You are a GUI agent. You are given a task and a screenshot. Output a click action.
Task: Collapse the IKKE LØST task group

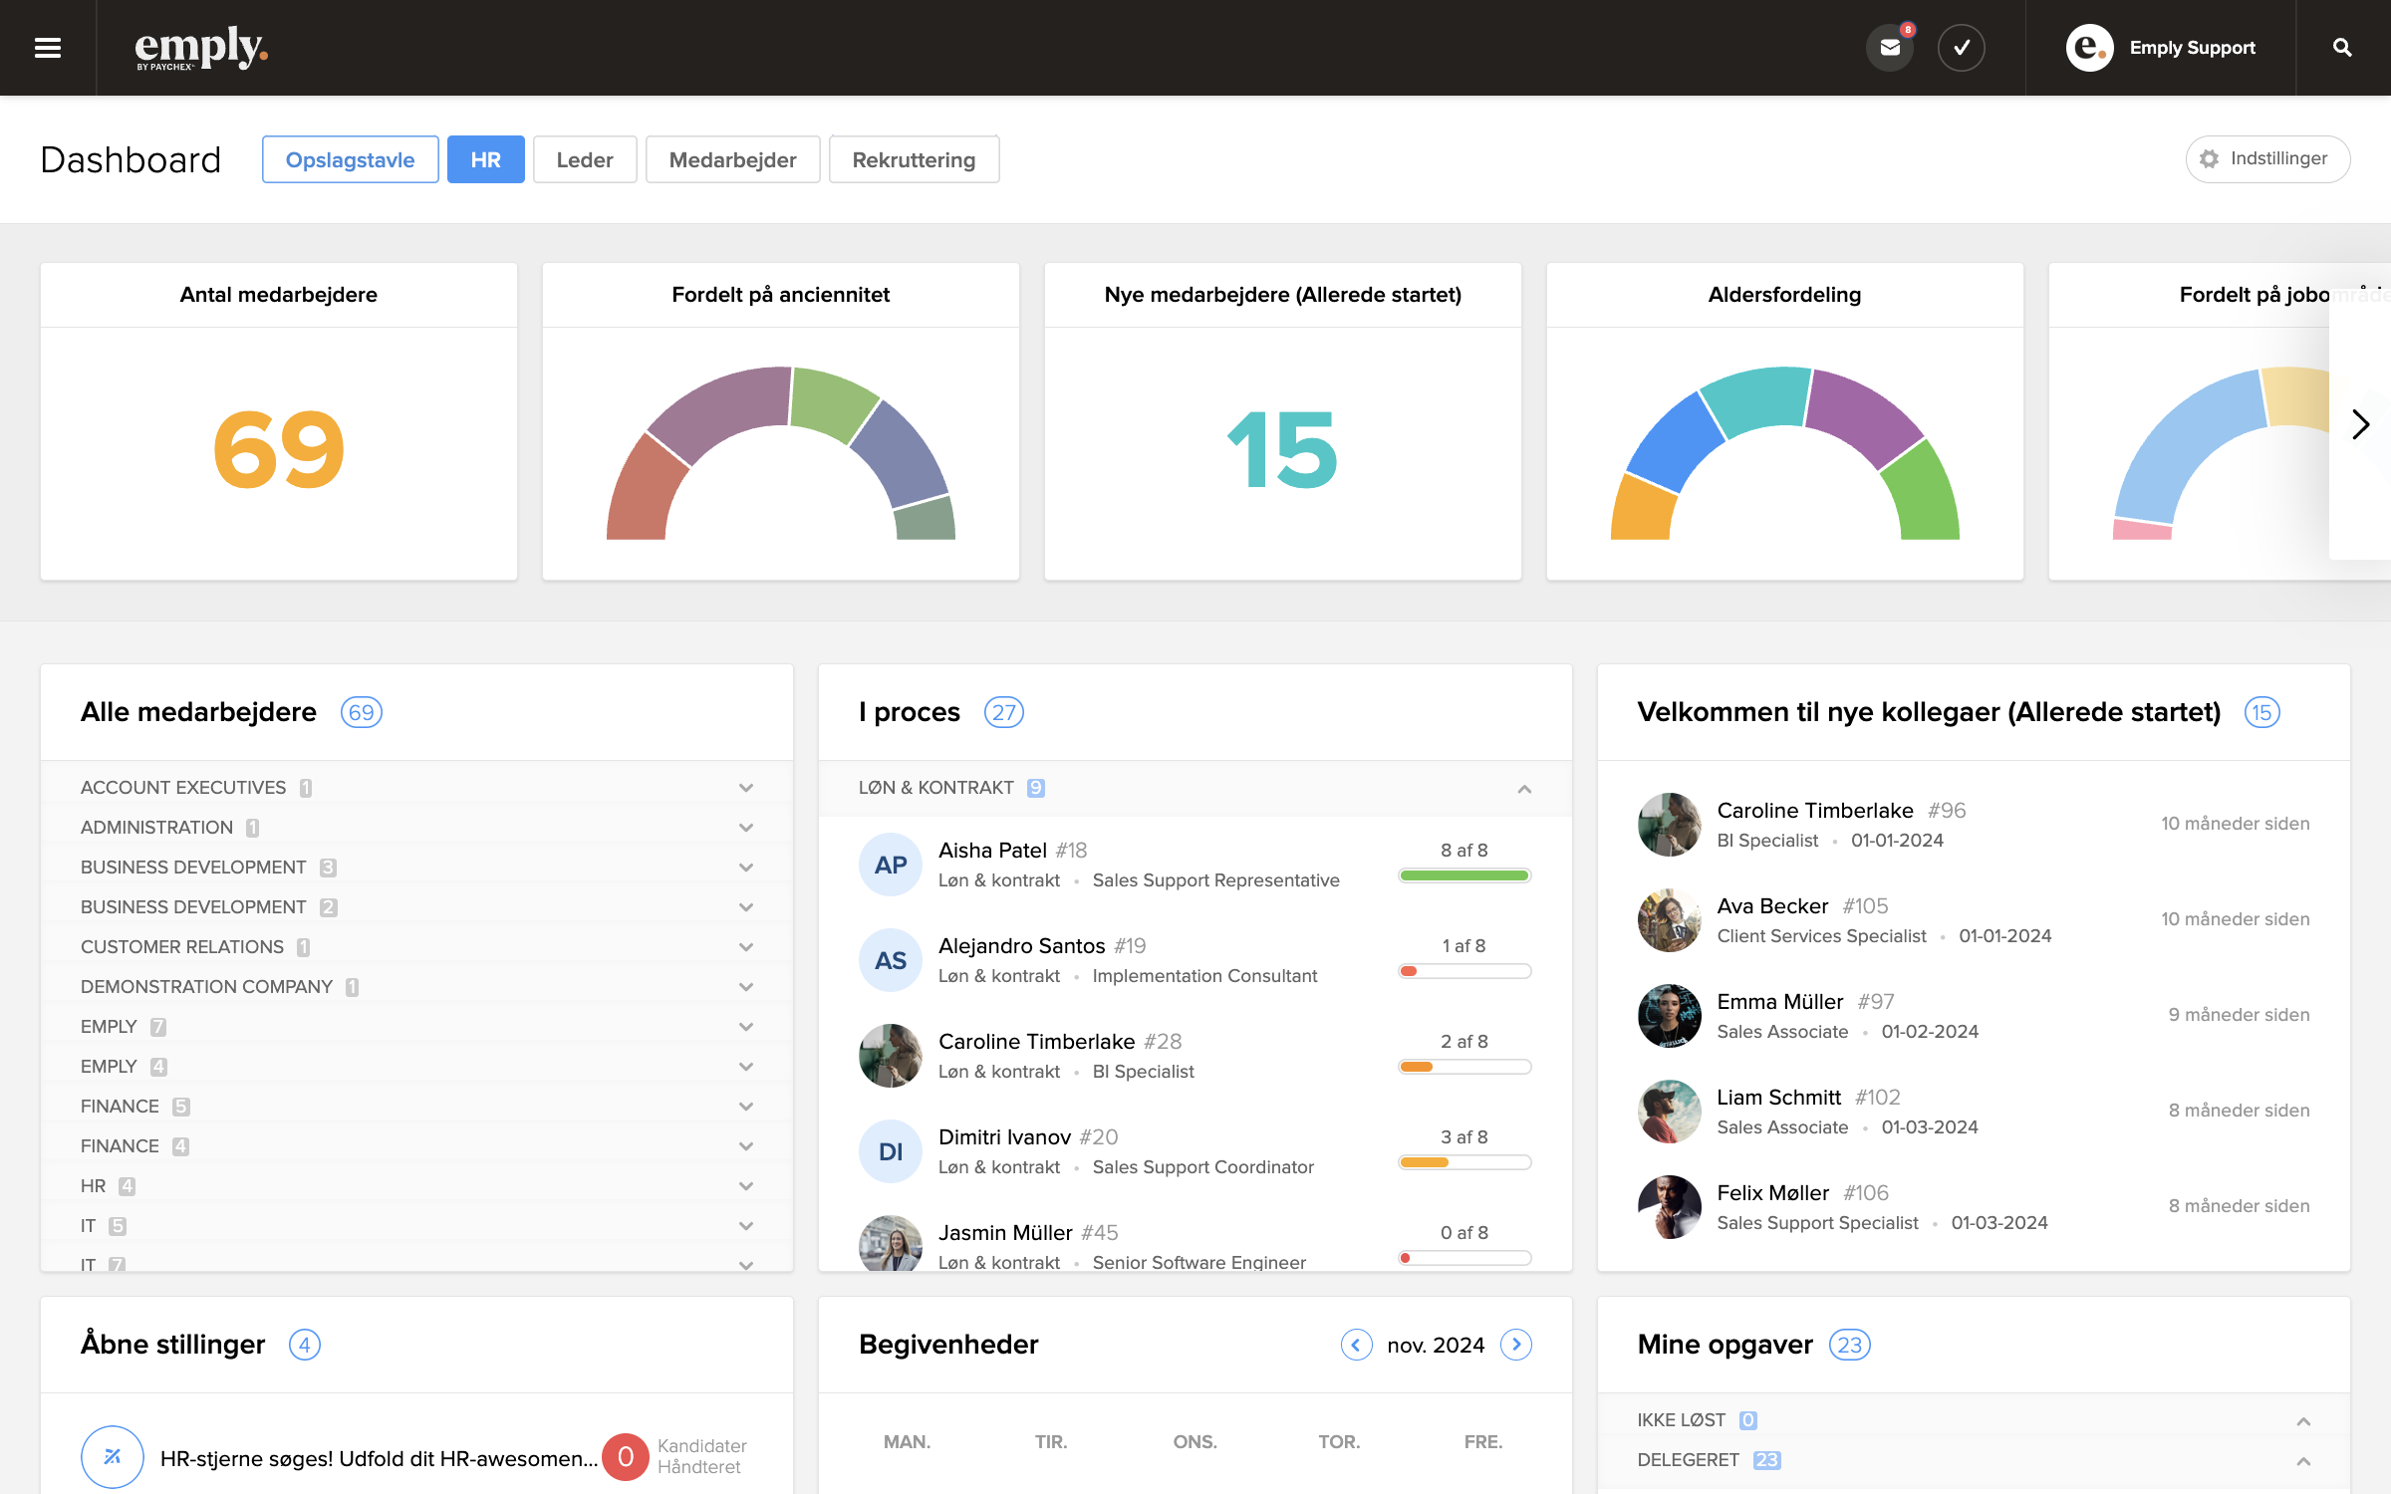[2303, 1421]
